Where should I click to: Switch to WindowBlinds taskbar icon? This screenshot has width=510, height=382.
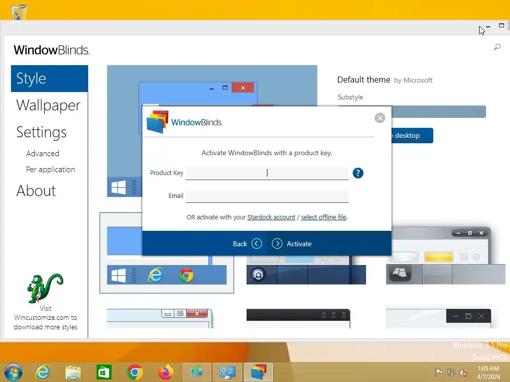258,372
